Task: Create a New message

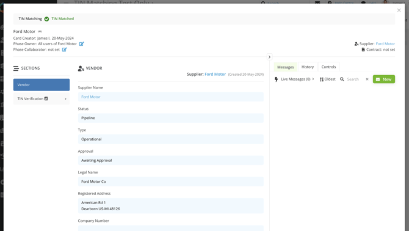Action: [384, 79]
